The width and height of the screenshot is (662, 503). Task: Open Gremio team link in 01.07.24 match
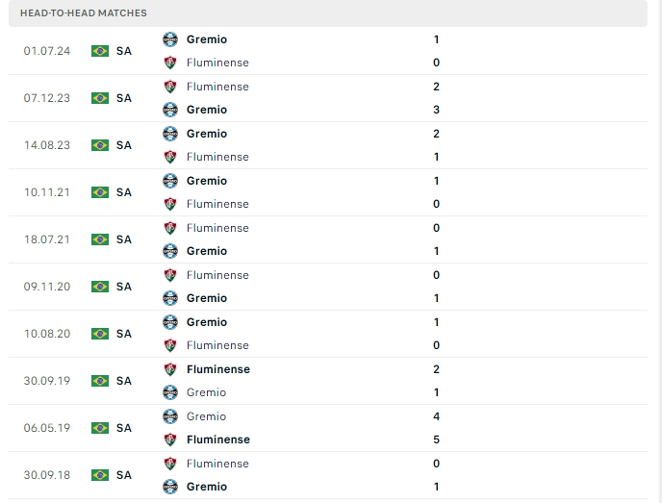coord(207,39)
